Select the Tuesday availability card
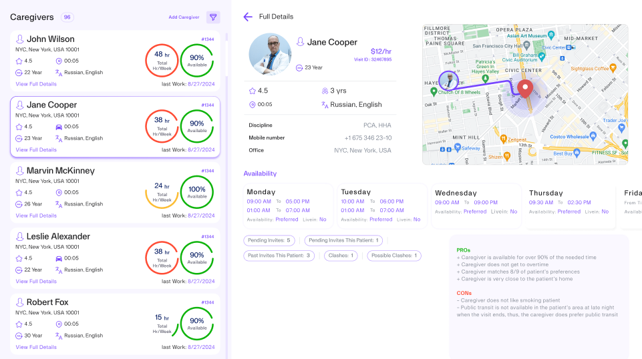Image resolution: width=642 pixels, height=359 pixels. [x=381, y=206]
